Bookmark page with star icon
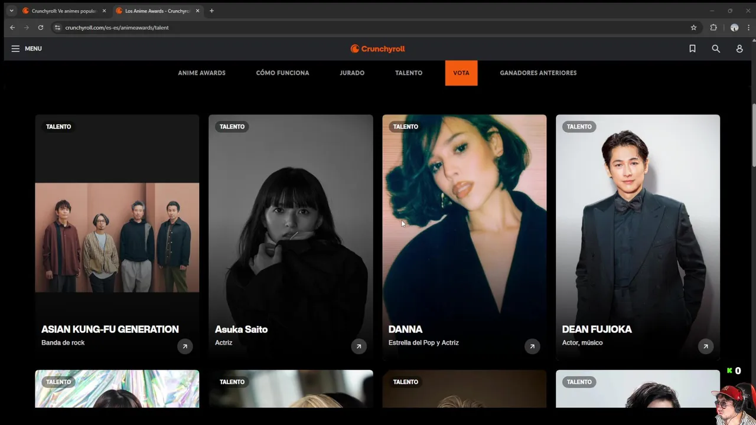 click(x=693, y=27)
